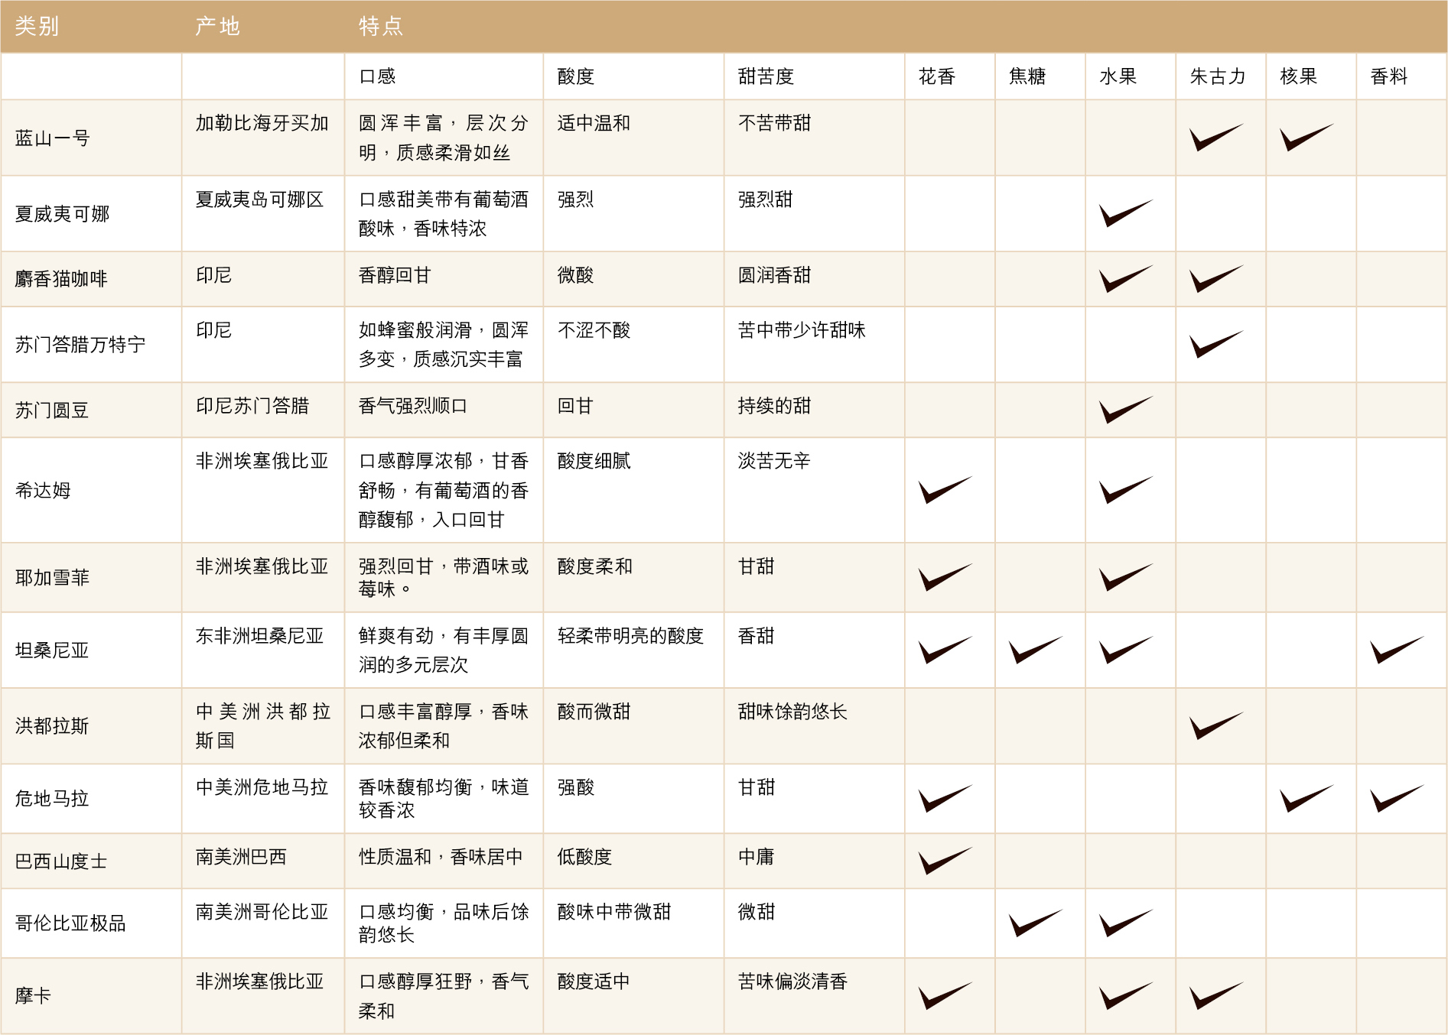Click the 朱古力 checkmark in 麝香猫咖啡 row
This screenshot has height=1035, width=1448.
coord(1216,279)
